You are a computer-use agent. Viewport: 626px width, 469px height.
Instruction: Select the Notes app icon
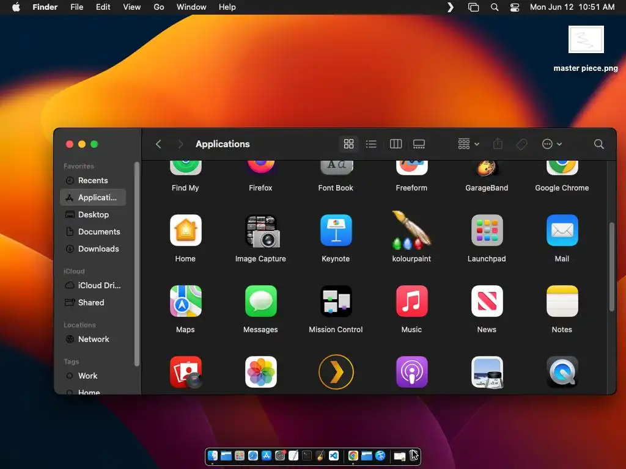pos(562,301)
